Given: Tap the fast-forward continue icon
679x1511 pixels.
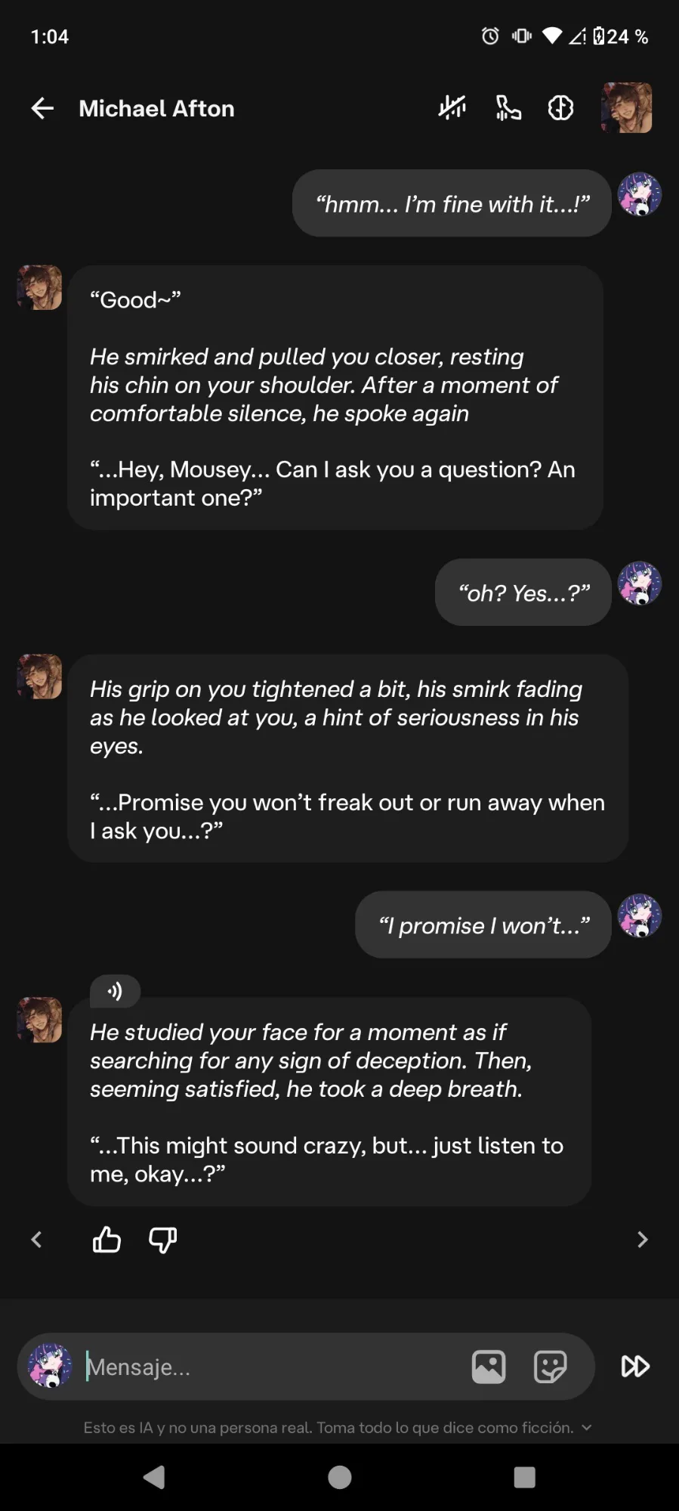Looking at the screenshot, I should coord(635,1367).
